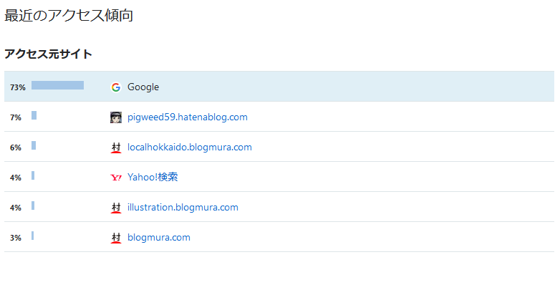Click the favicon beside blogmura.com 3% row

tap(116, 238)
